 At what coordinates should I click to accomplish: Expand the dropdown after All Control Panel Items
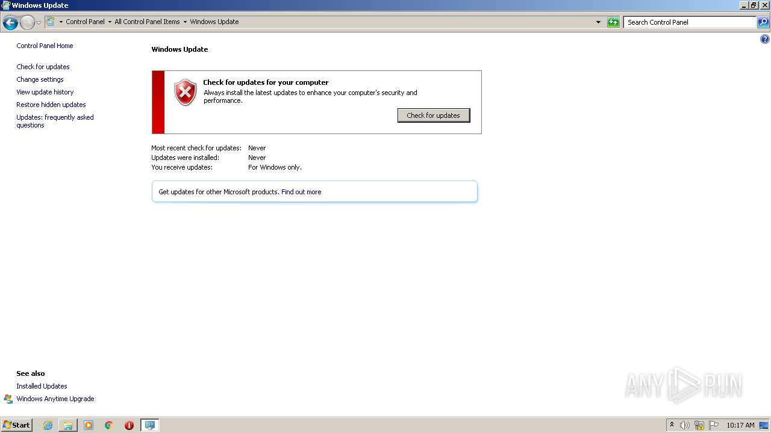pos(185,22)
